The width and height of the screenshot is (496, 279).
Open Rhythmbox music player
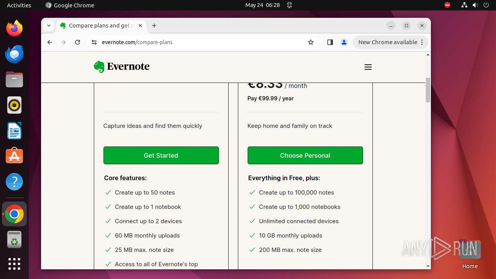[14, 105]
